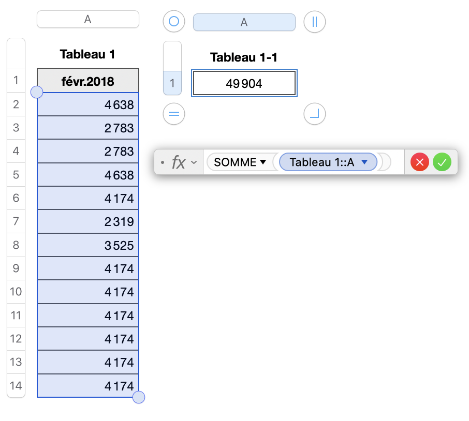Click the Tableau 1-1 title

pyautogui.click(x=244, y=57)
